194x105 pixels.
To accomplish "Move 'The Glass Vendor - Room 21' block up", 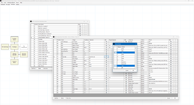I will pyautogui.click(x=84, y=32).
